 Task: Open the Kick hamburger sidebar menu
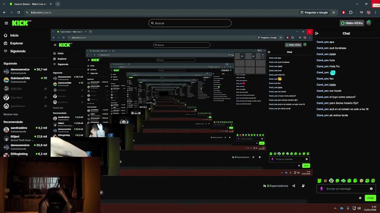tap(6, 23)
